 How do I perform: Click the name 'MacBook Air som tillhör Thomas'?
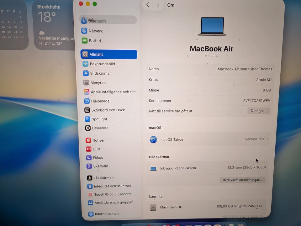point(245,69)
